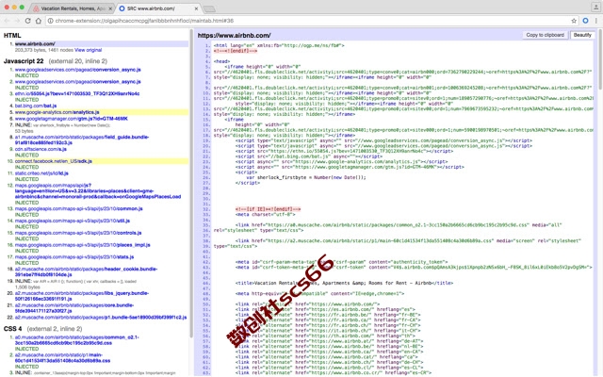Open the ethn.io 55054.js script link

point(77,94)
